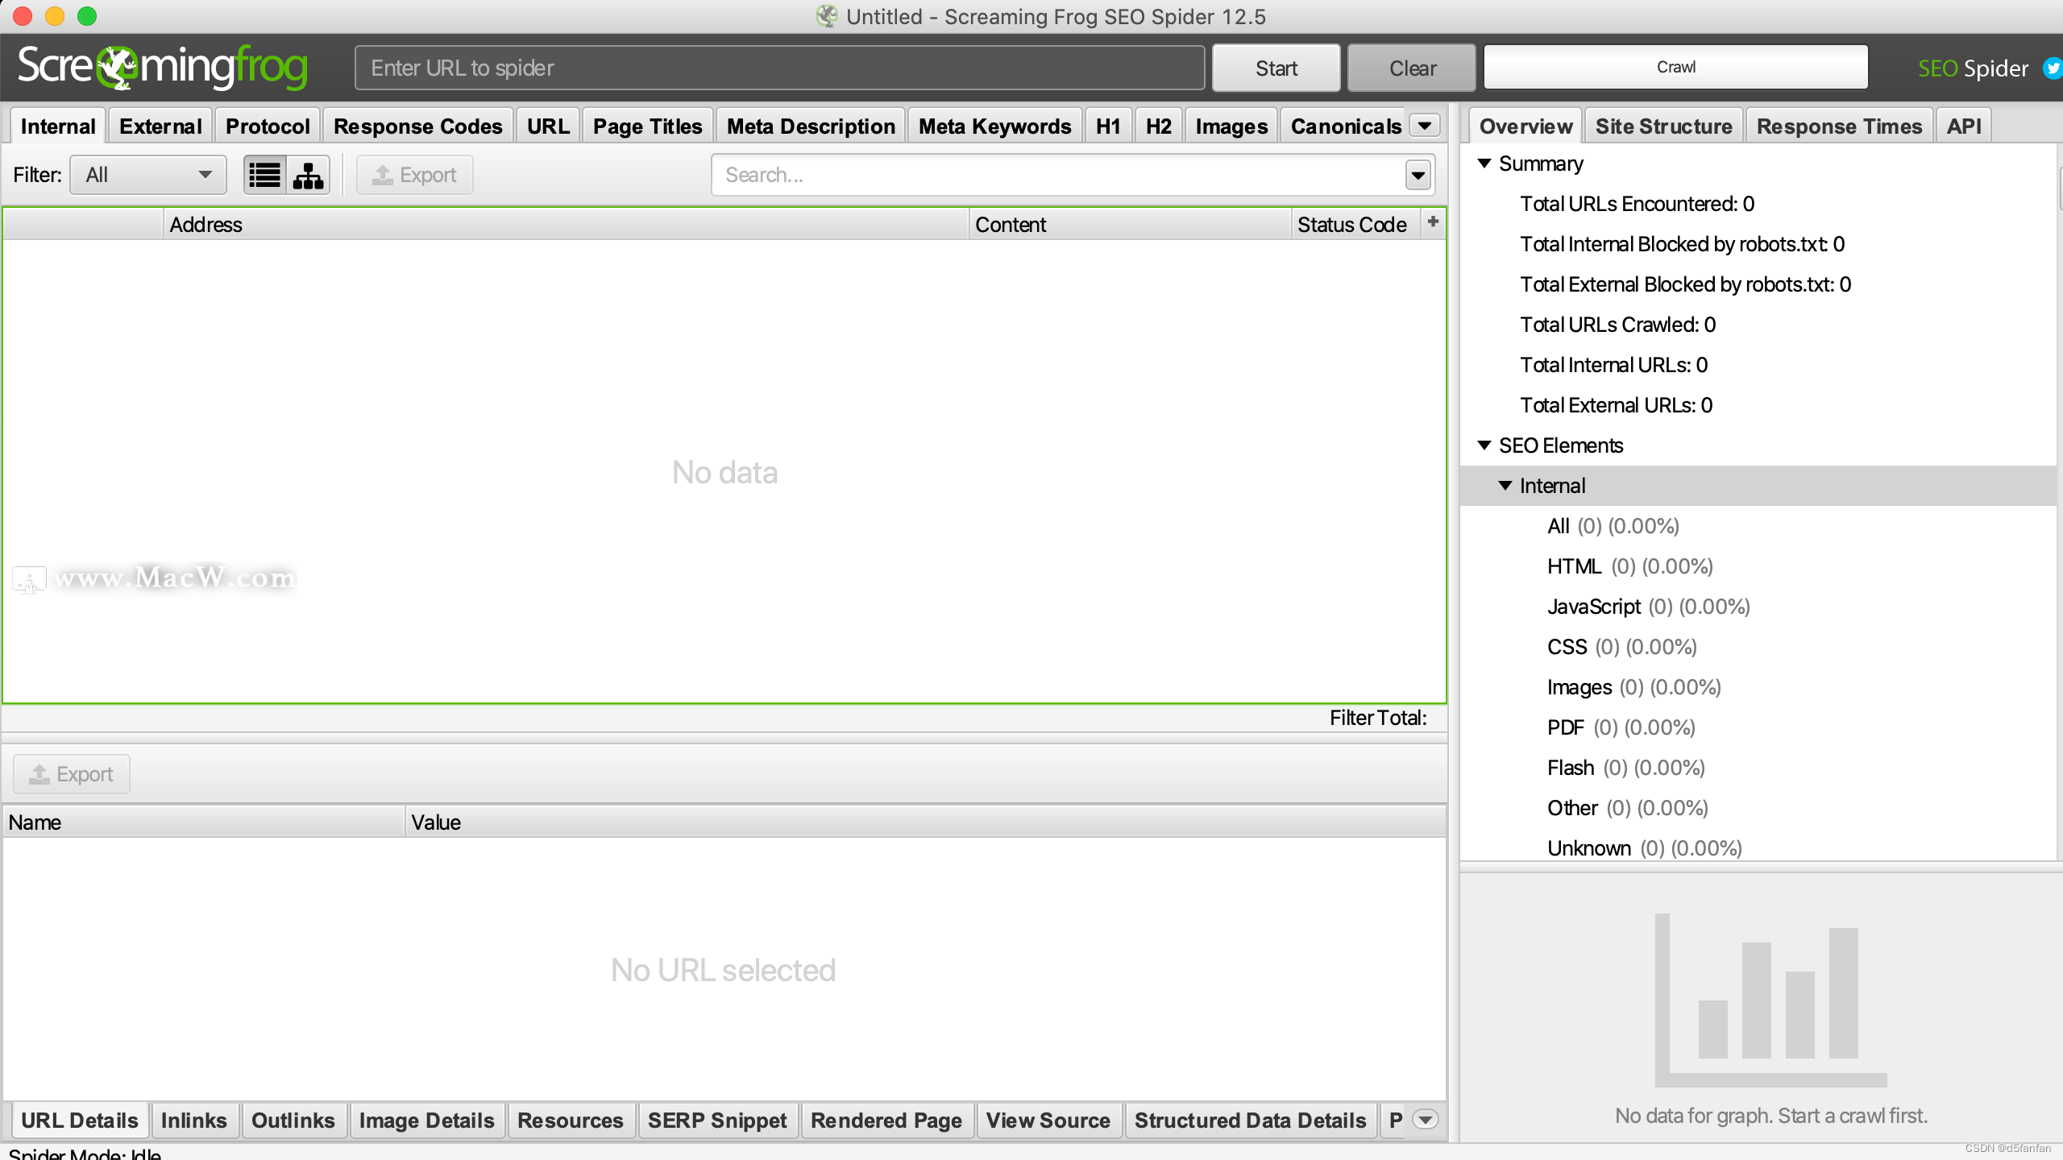Select the All (0) filter row
Viewport: 2063px width, 1160px height.
point(1759,526)
